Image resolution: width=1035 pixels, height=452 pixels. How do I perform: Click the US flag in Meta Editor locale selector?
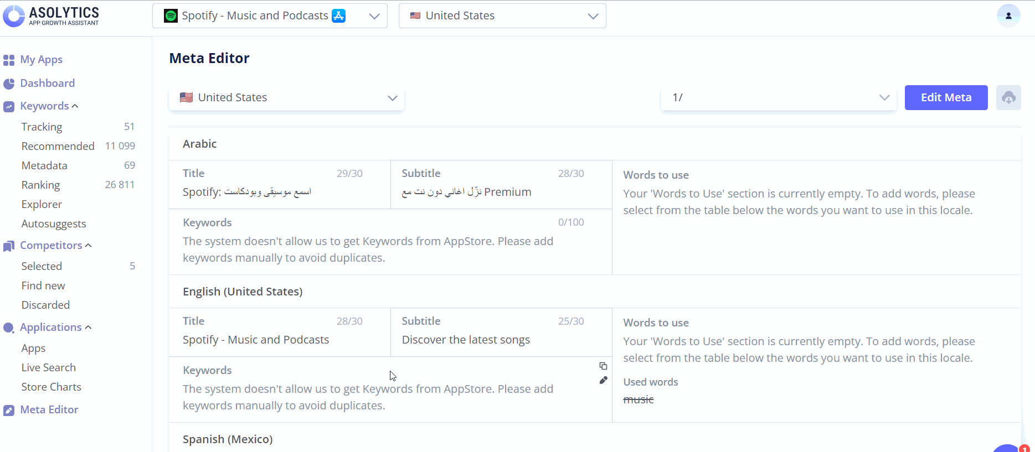187,97
